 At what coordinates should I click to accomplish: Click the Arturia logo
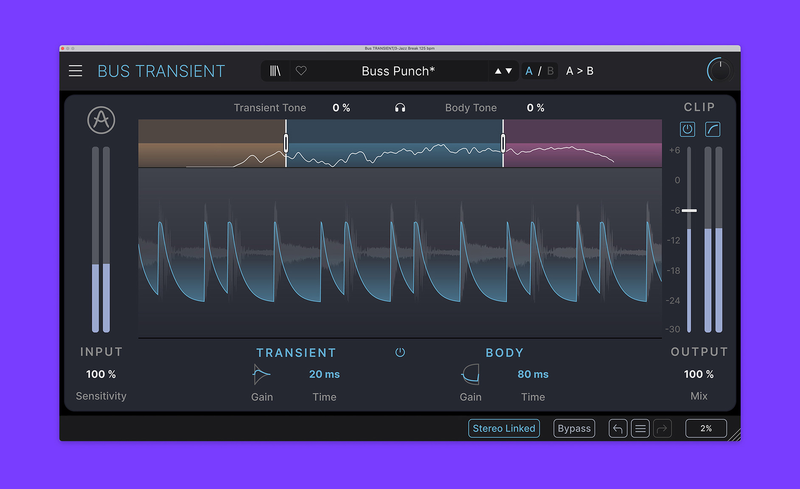(101, 121)
